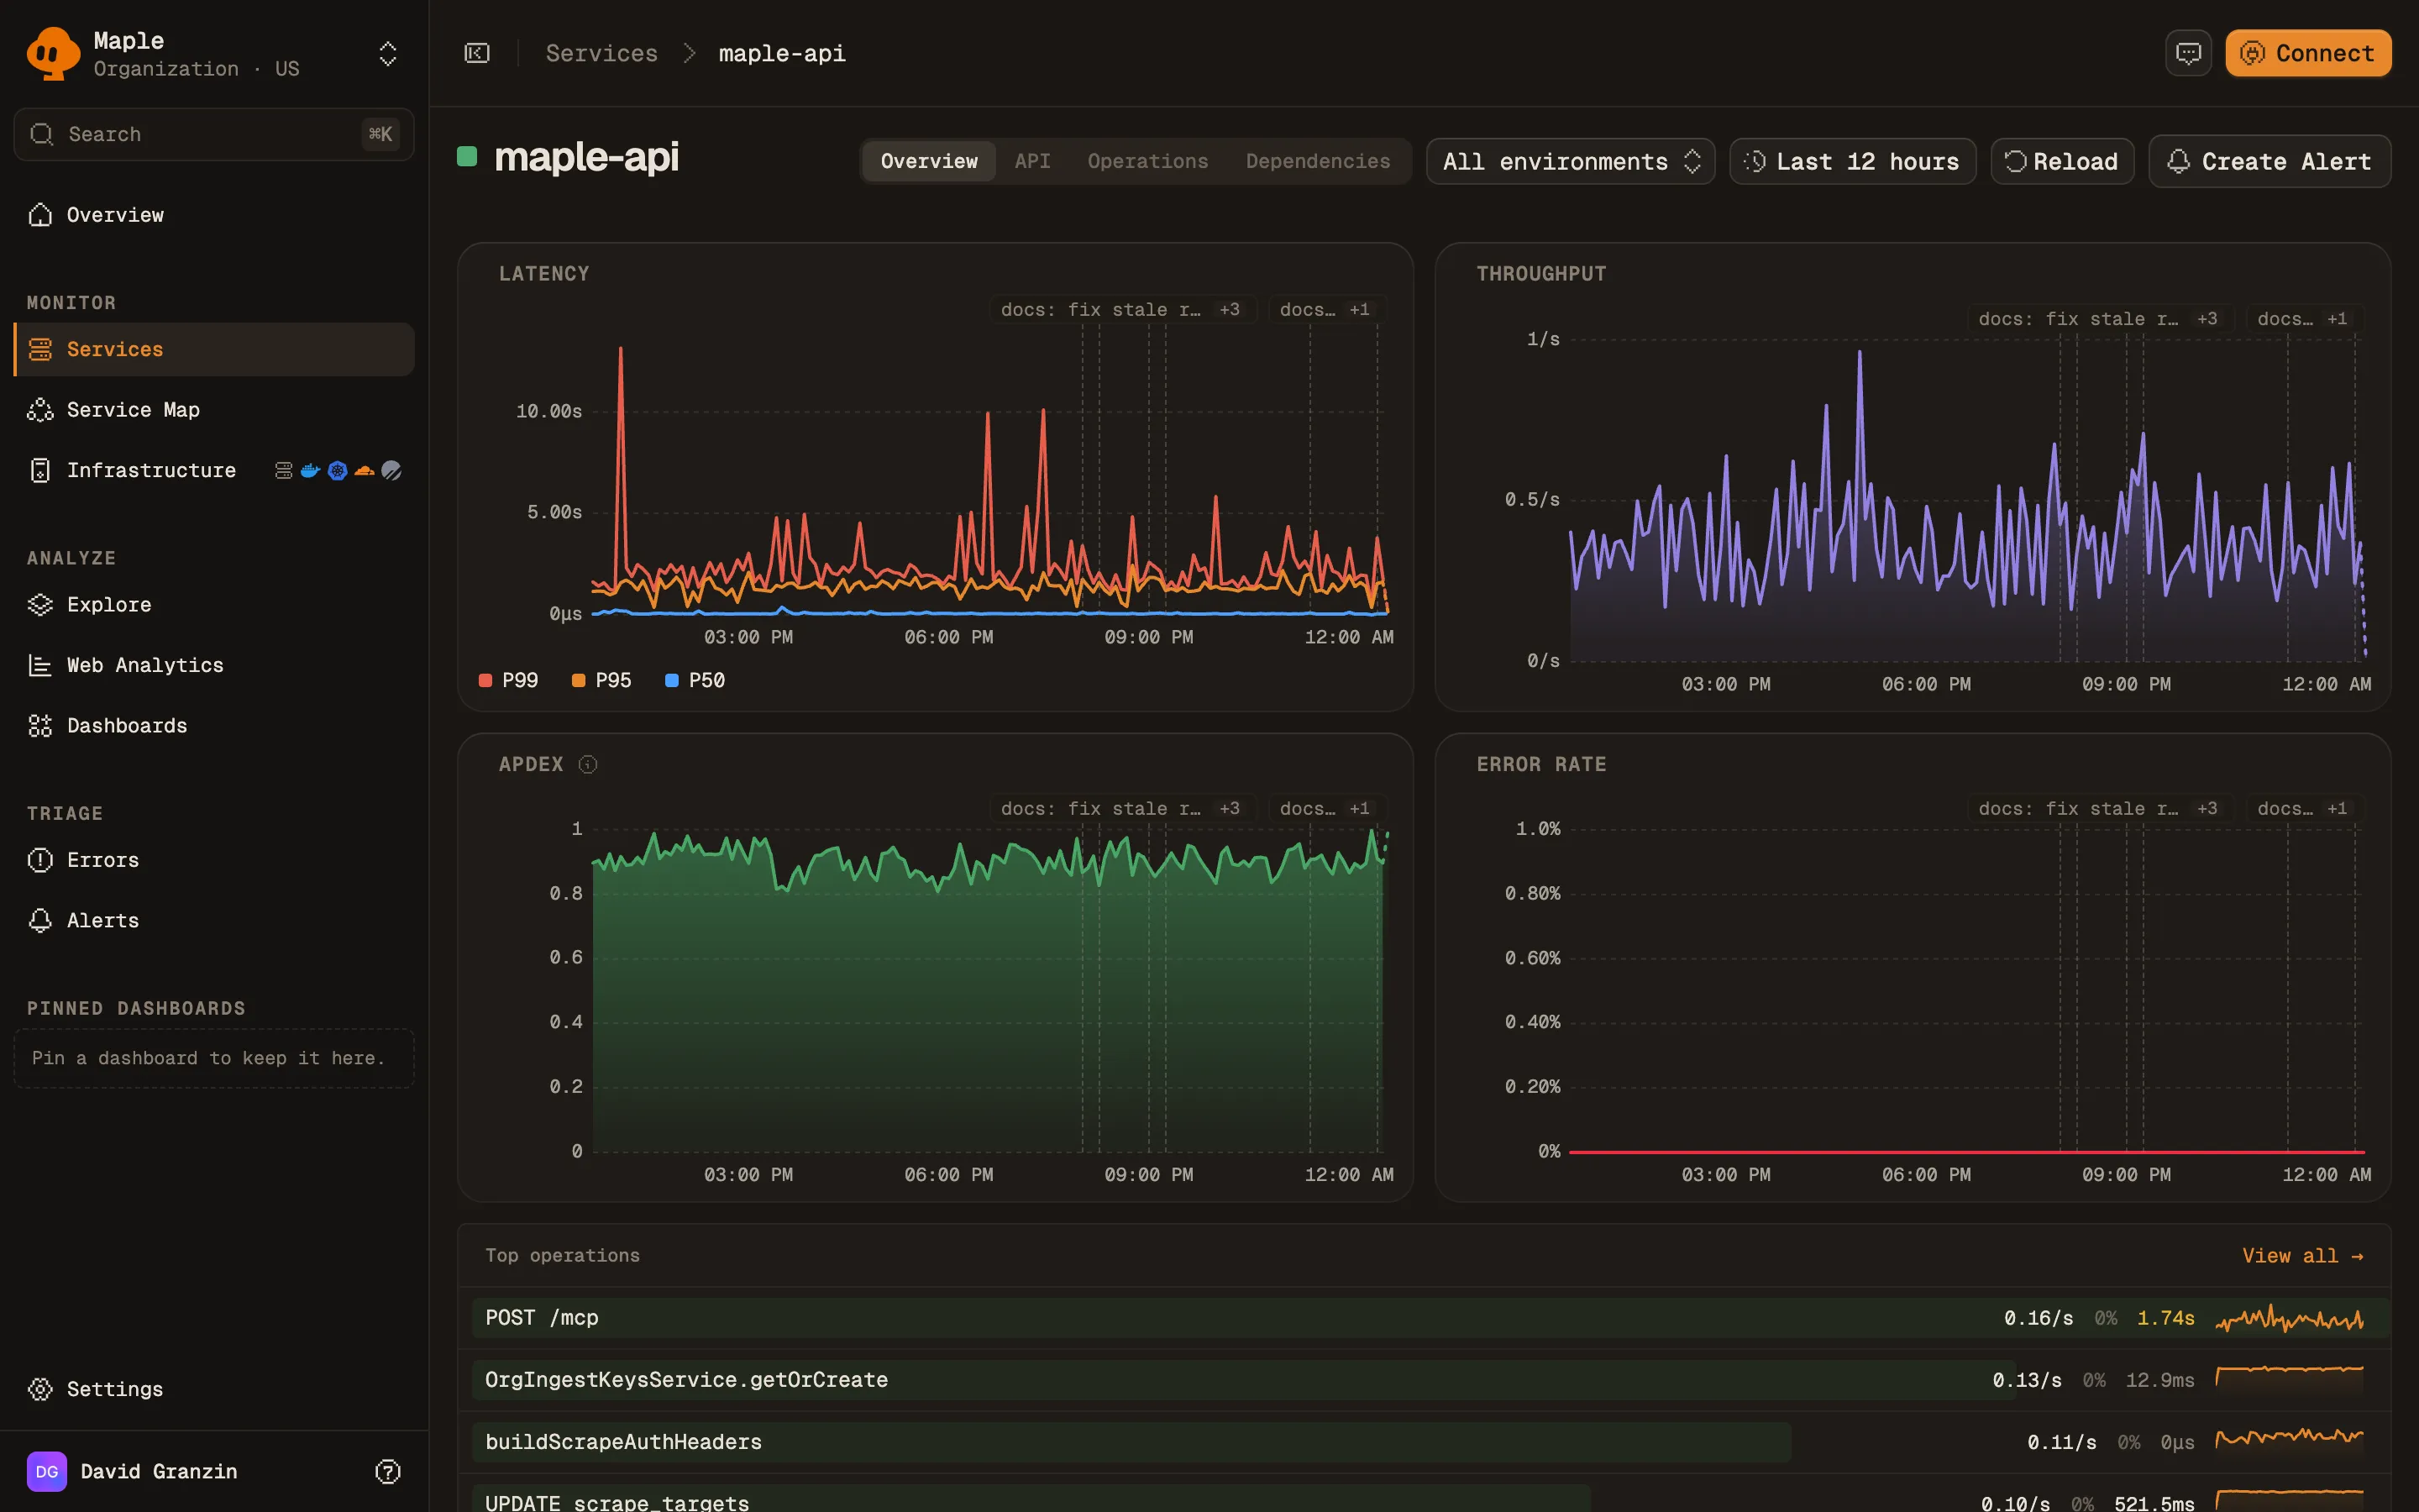2419x1512 pixels.
Task: Click the Docker whale icon next to Infrastructure
Action: point(310,470)
